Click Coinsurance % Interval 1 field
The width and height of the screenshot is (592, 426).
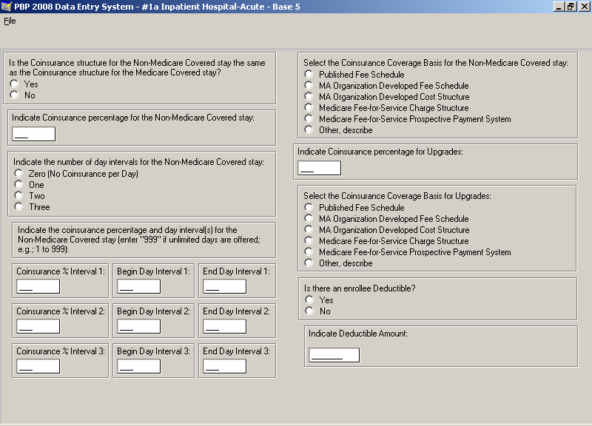coord(38,286)
